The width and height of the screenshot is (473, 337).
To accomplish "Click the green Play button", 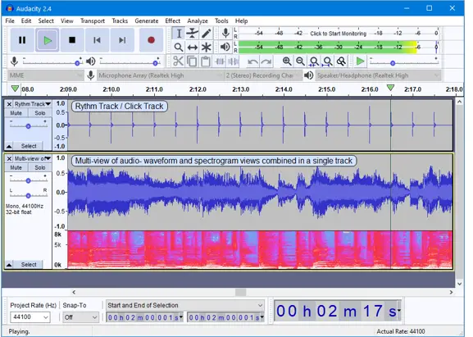I will tap(48, 40).
